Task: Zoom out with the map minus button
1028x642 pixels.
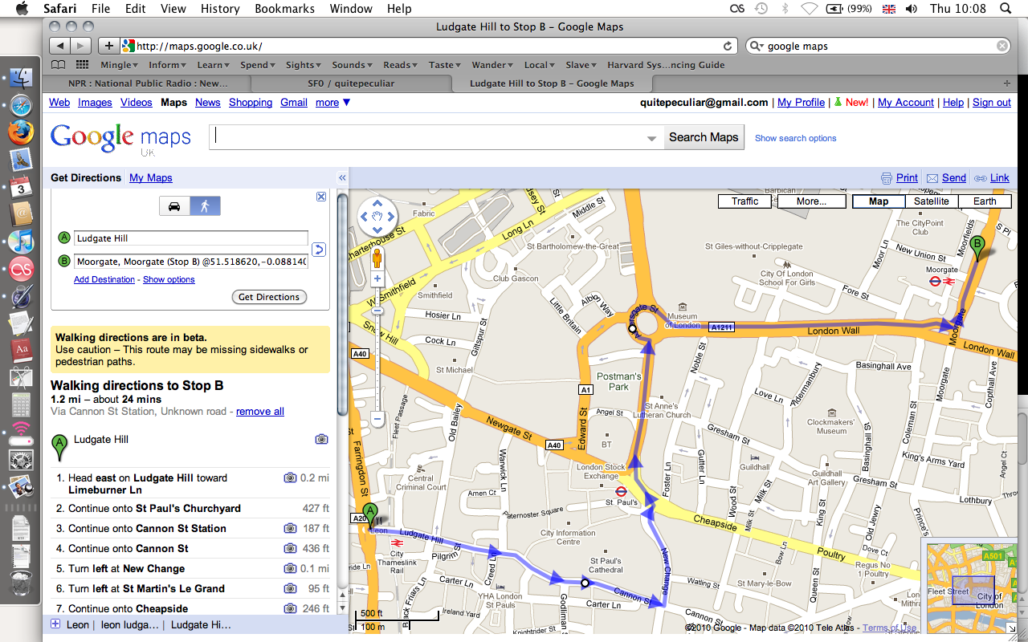Action: [377, 418]
